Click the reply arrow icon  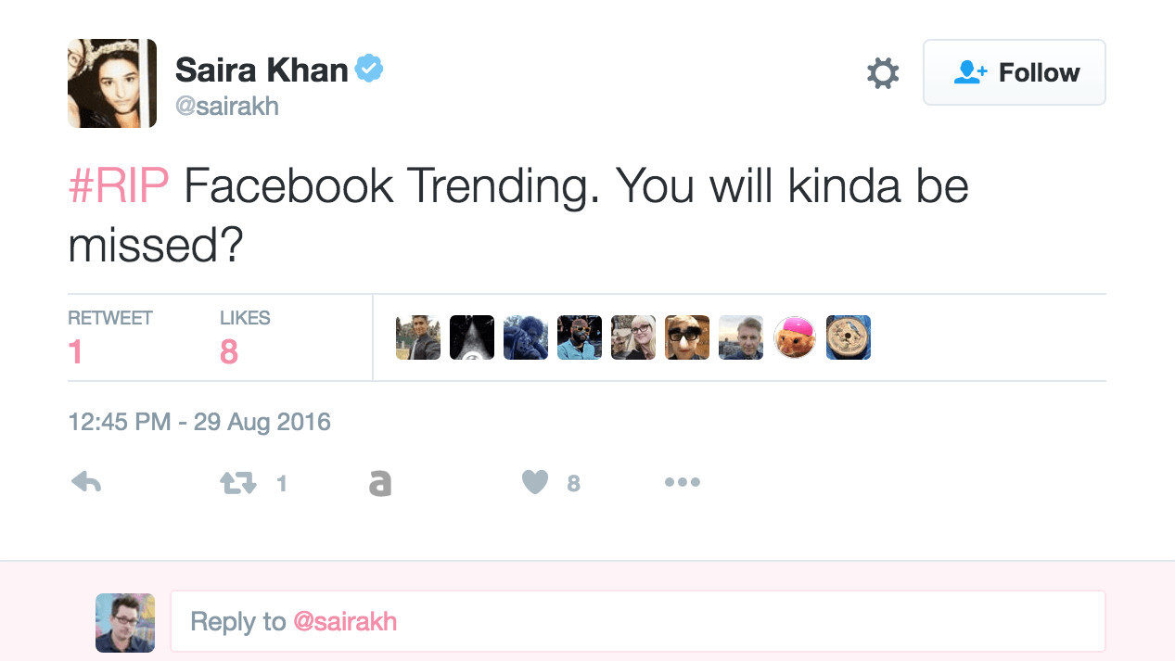86,482
